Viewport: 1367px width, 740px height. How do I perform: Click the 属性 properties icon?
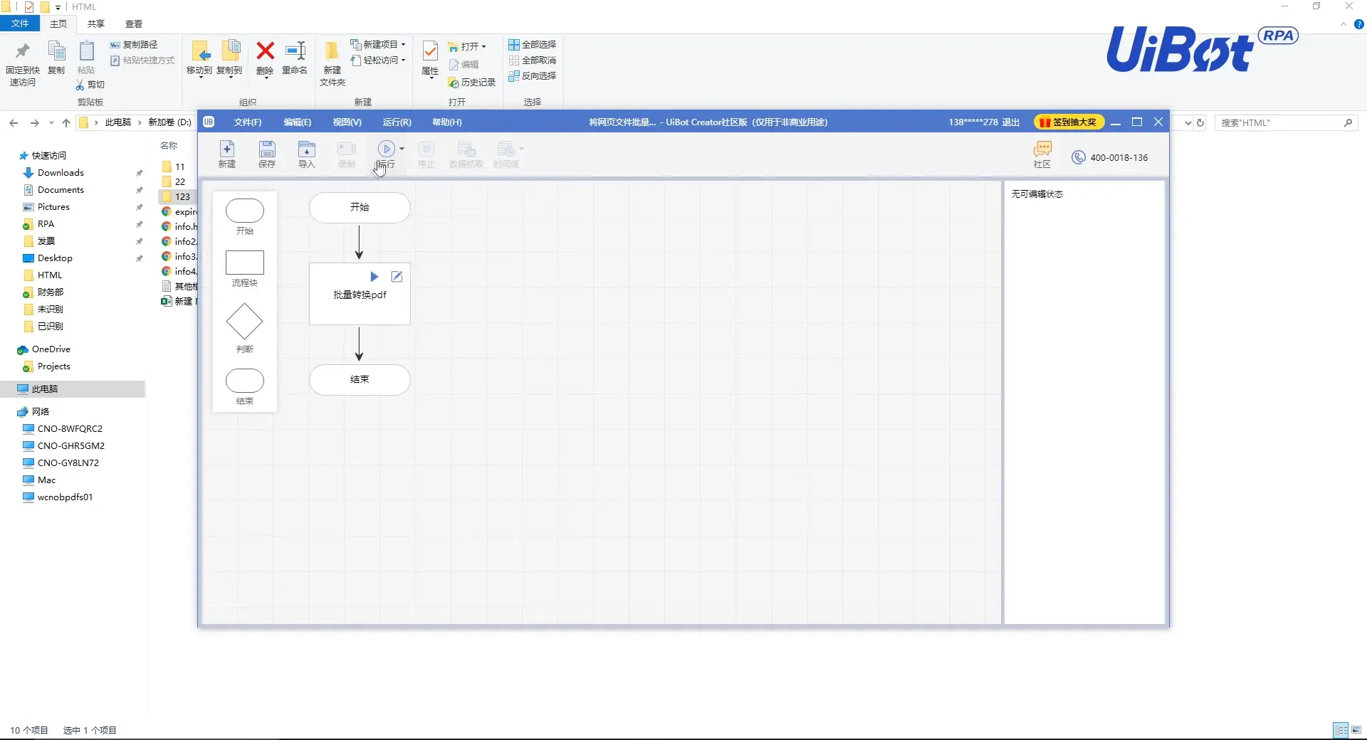pyautogui.click(x=430, y=51)
